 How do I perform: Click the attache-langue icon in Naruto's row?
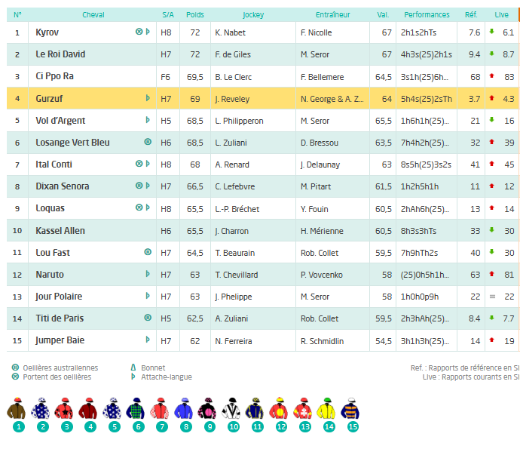click(148, 275)
